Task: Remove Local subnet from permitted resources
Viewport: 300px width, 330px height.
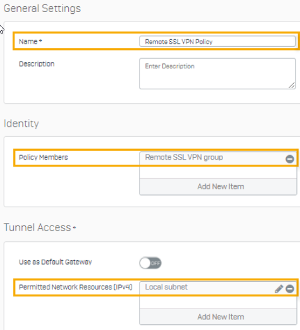Action: (290, 289)
